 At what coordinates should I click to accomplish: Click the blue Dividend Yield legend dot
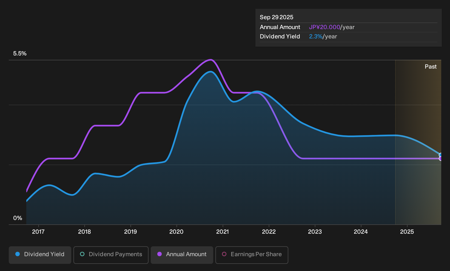[18, 254]
